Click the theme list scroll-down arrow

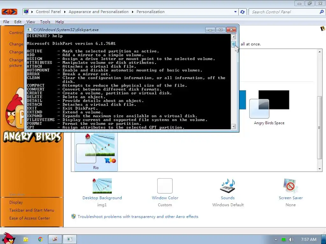pyautogui.click(x=320, y=169)
